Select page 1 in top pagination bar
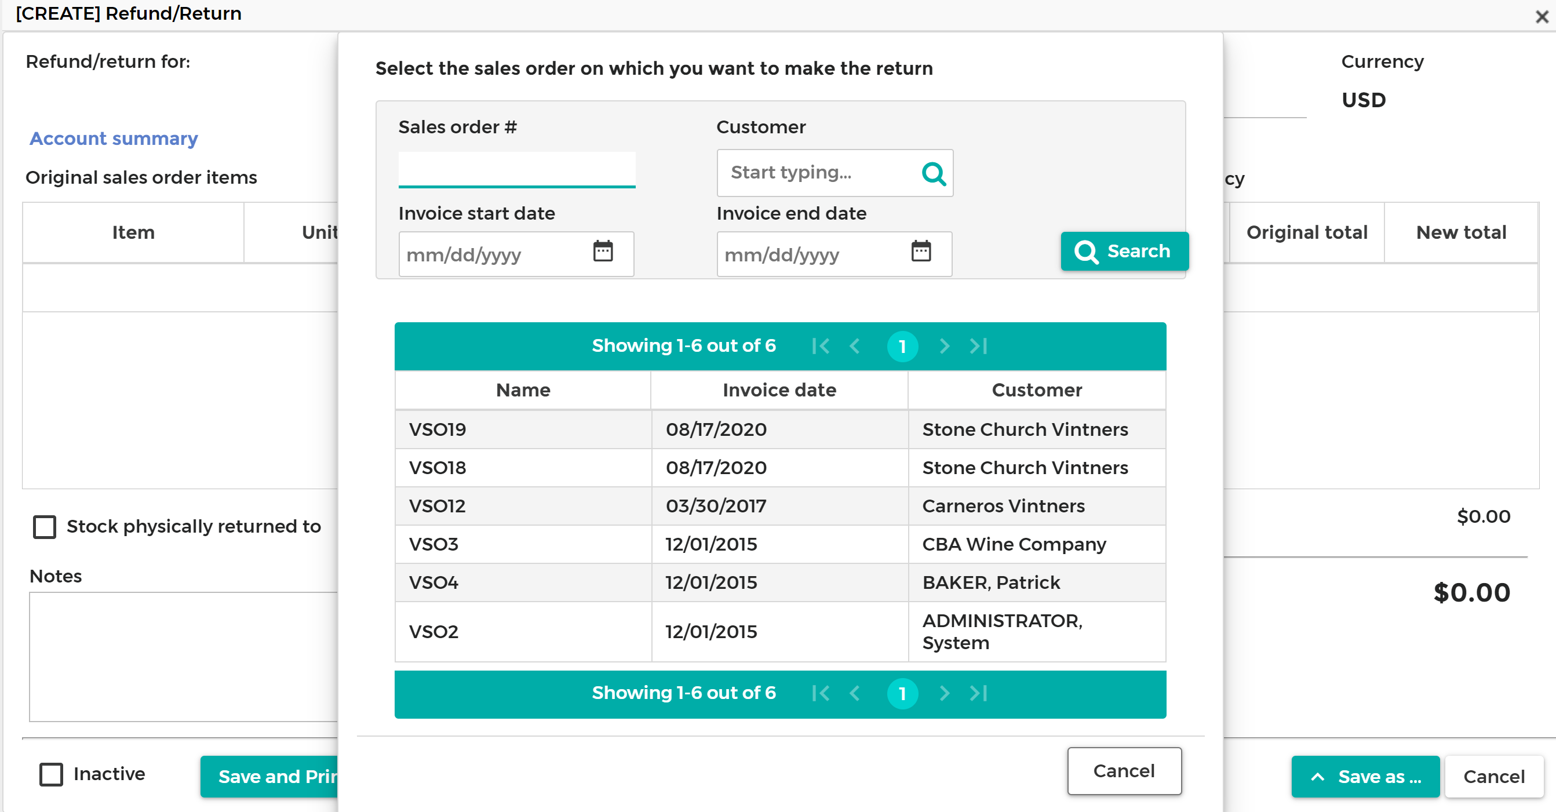Viewport: 1556px width, 812px height. click(902, 347)
